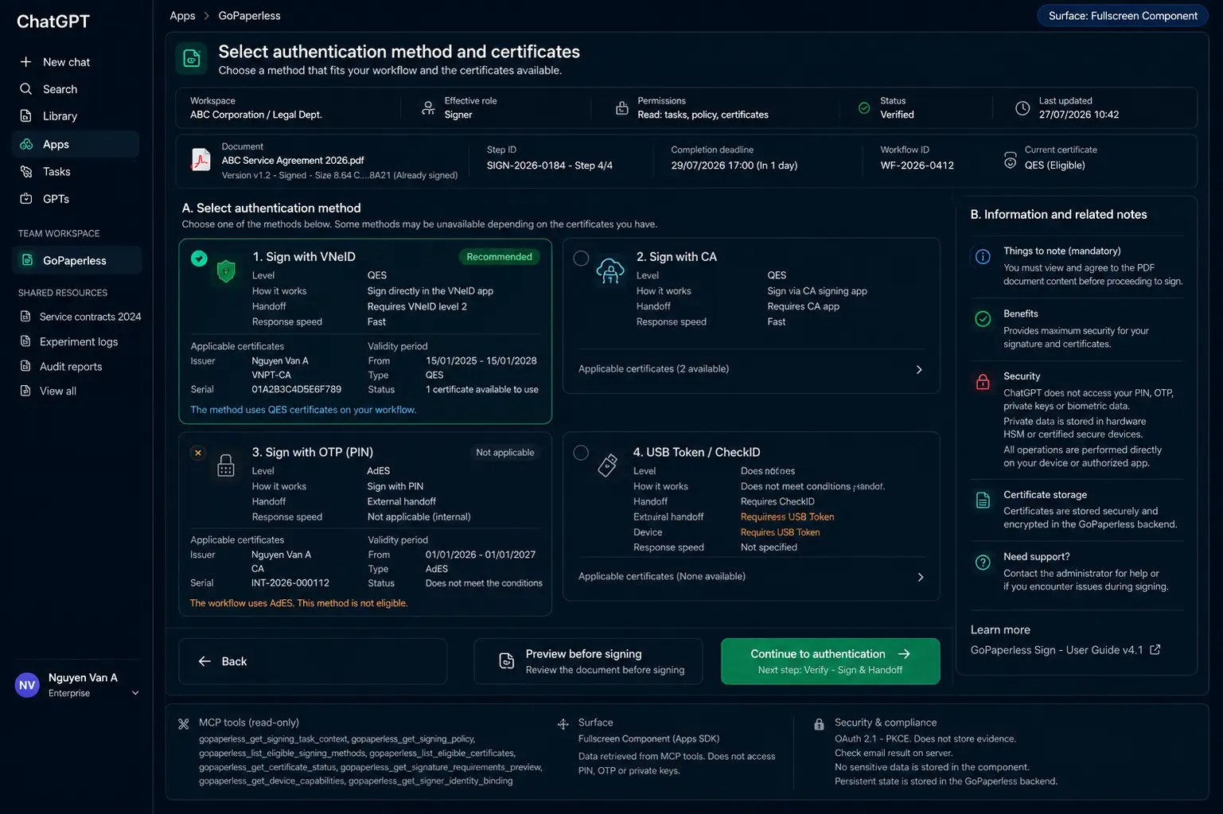Click the Security padlock icon in notes
Image resolution: width=1223 pixels, height=814 pixels.
983,381
